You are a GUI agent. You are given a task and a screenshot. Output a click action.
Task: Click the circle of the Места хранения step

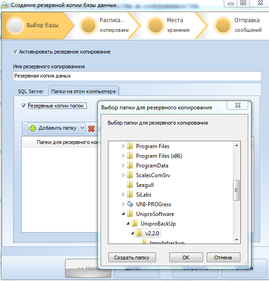click(155, 25)
